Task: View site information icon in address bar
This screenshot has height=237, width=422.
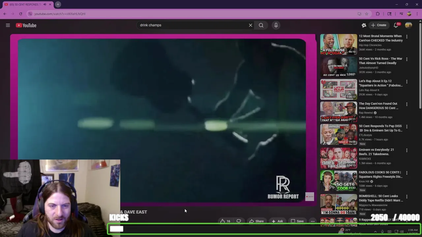Action: pos(30,14)
